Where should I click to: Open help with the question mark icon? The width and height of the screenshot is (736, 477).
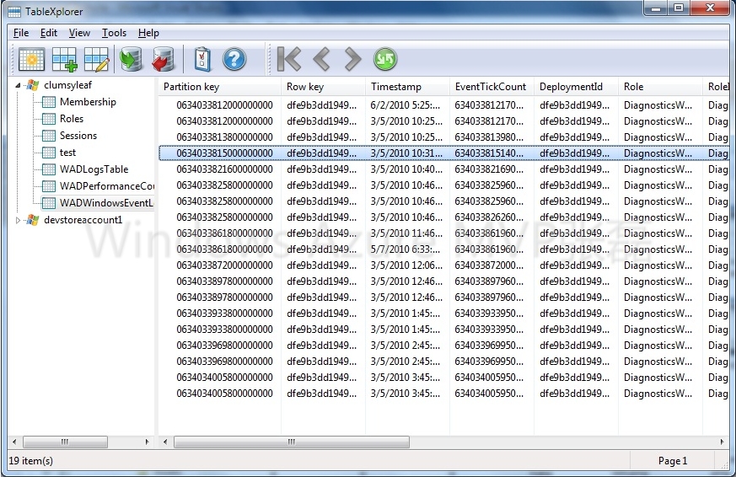pos(234,59)
